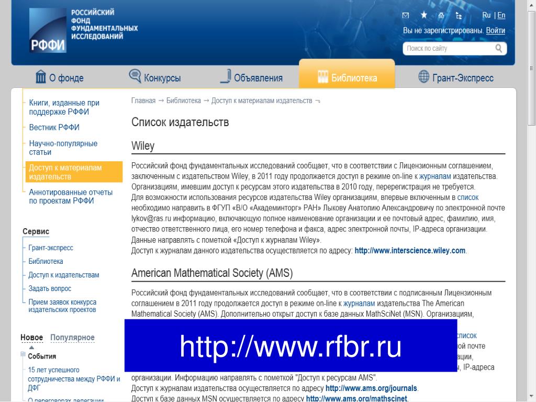Open the список link in Wiley section
This screenshot has height=402, width=536.
pos(468,197)
